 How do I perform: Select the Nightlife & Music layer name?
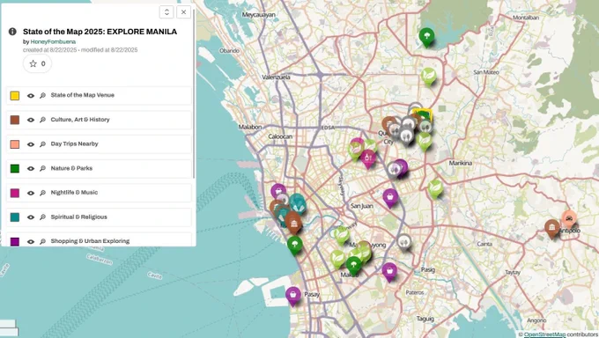(x=74, y=193)
